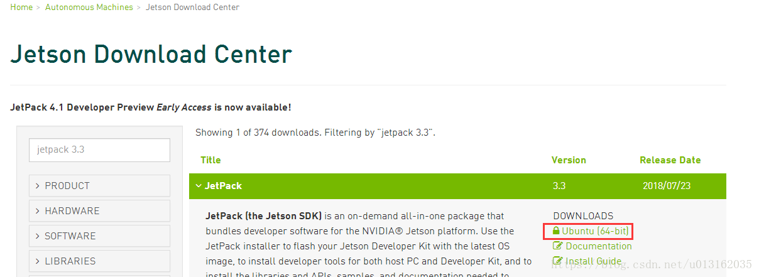The width and height of the screenshot is (759, 277).
Task: Expand the HARDWARE filter category
Action: [99, 210]
